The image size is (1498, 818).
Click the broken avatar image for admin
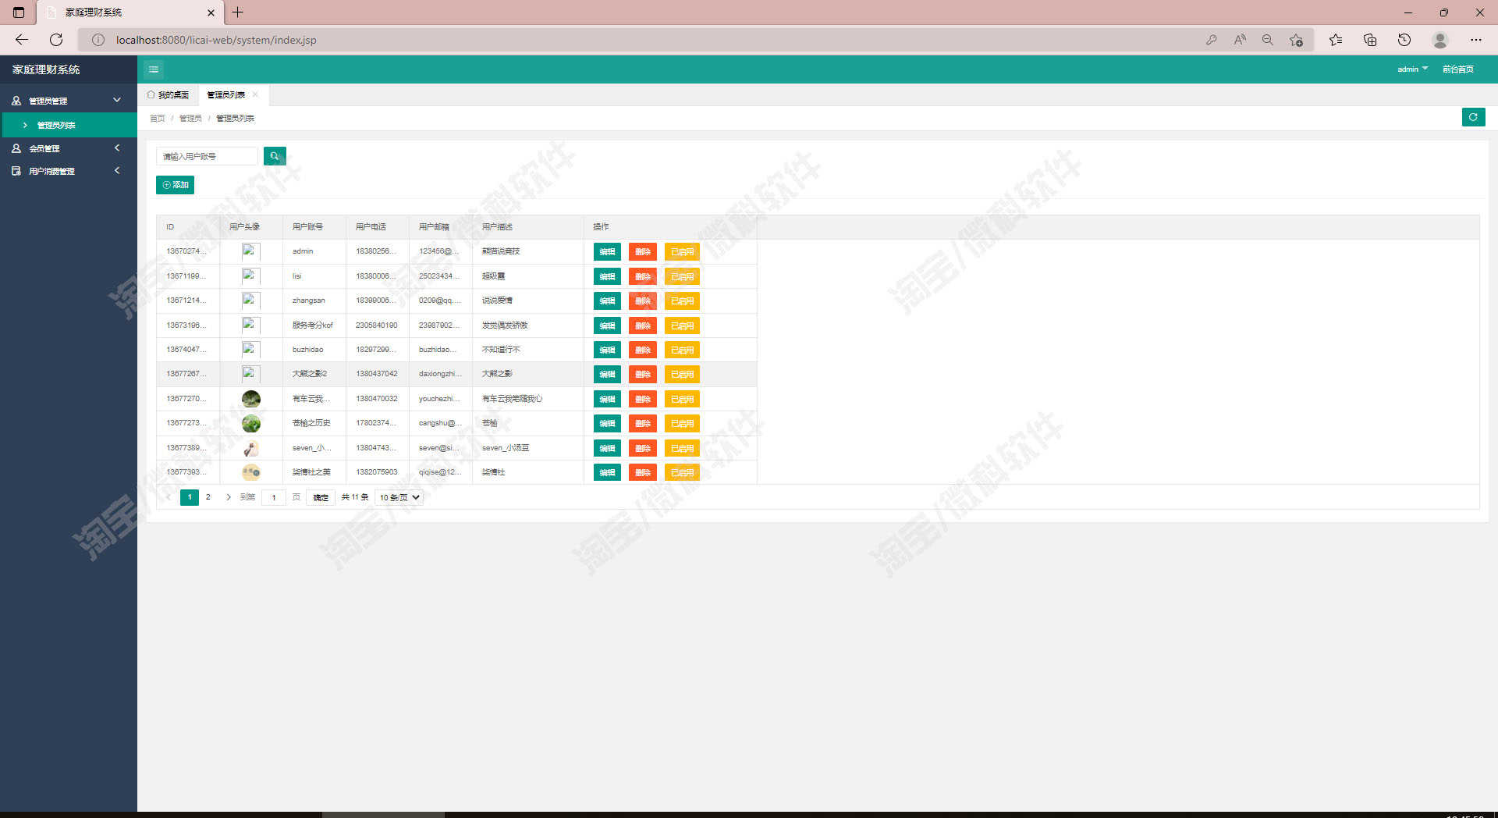point(251,251)
